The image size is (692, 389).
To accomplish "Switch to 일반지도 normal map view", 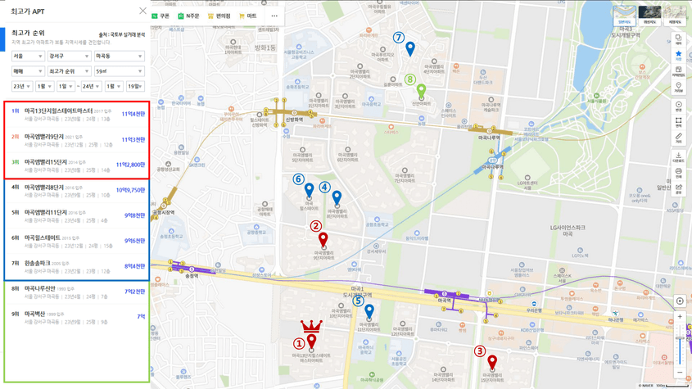I will [x=625, y=16].
